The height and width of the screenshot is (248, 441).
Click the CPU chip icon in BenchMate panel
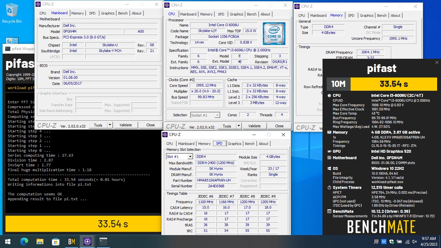(329, 96)
